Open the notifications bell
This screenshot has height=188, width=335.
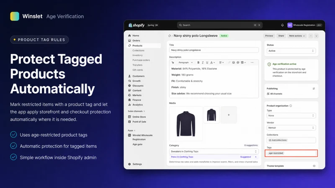282,25
